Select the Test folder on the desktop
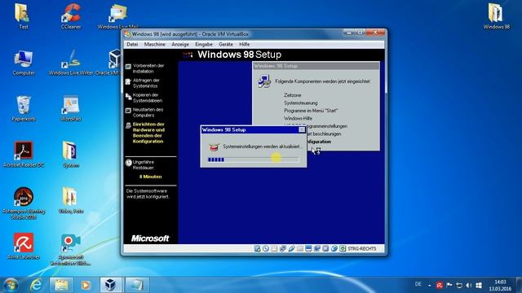This screenshot has height=293, width=522. [23, 16]
